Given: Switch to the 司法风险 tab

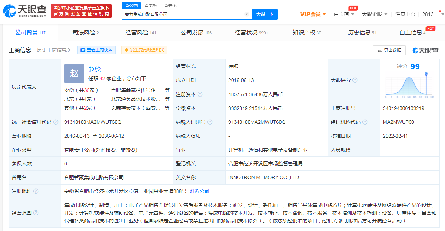Looking at the screenshot, I should pyautogui.click(x=85, y=33).
